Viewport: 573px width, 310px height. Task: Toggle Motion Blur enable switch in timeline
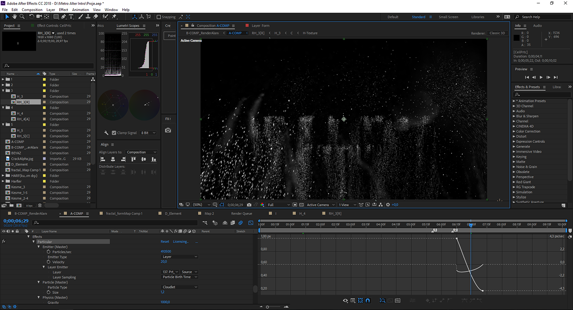(241, 222)
